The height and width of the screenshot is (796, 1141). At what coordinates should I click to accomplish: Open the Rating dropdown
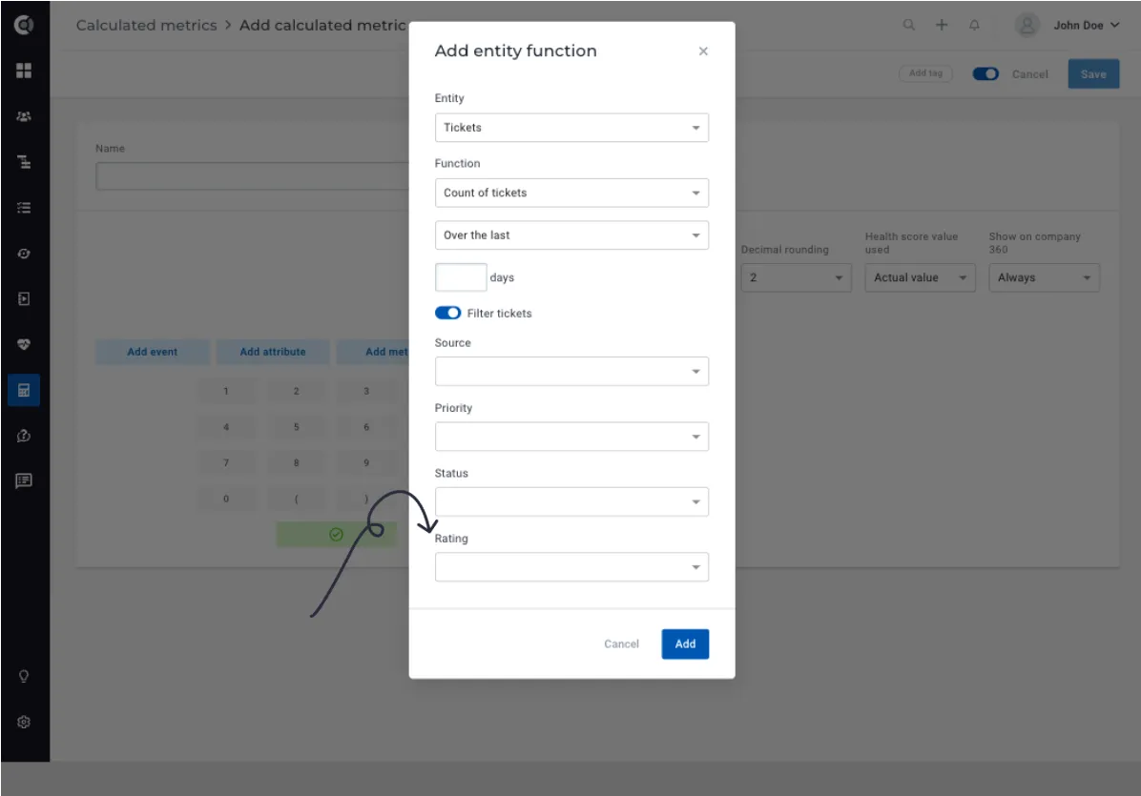pos(572,567)
